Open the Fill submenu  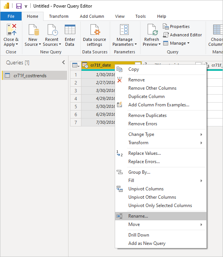161,181
